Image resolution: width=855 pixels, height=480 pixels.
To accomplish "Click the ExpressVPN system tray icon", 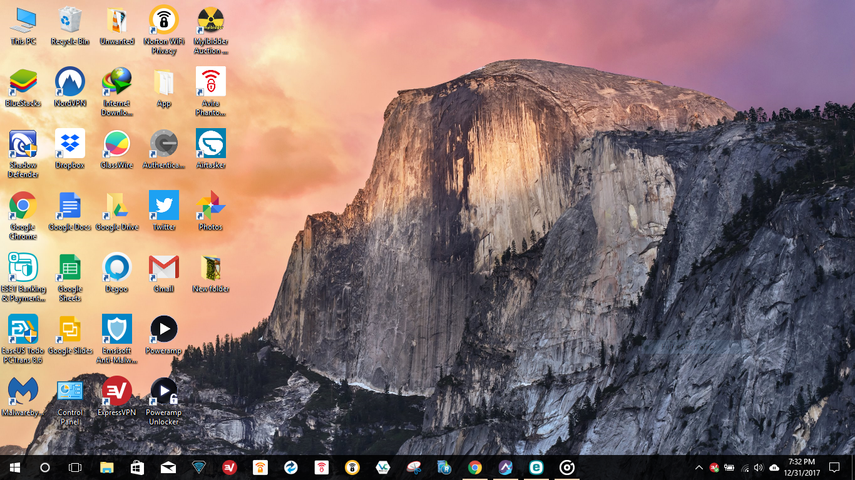I will [714, 467].
